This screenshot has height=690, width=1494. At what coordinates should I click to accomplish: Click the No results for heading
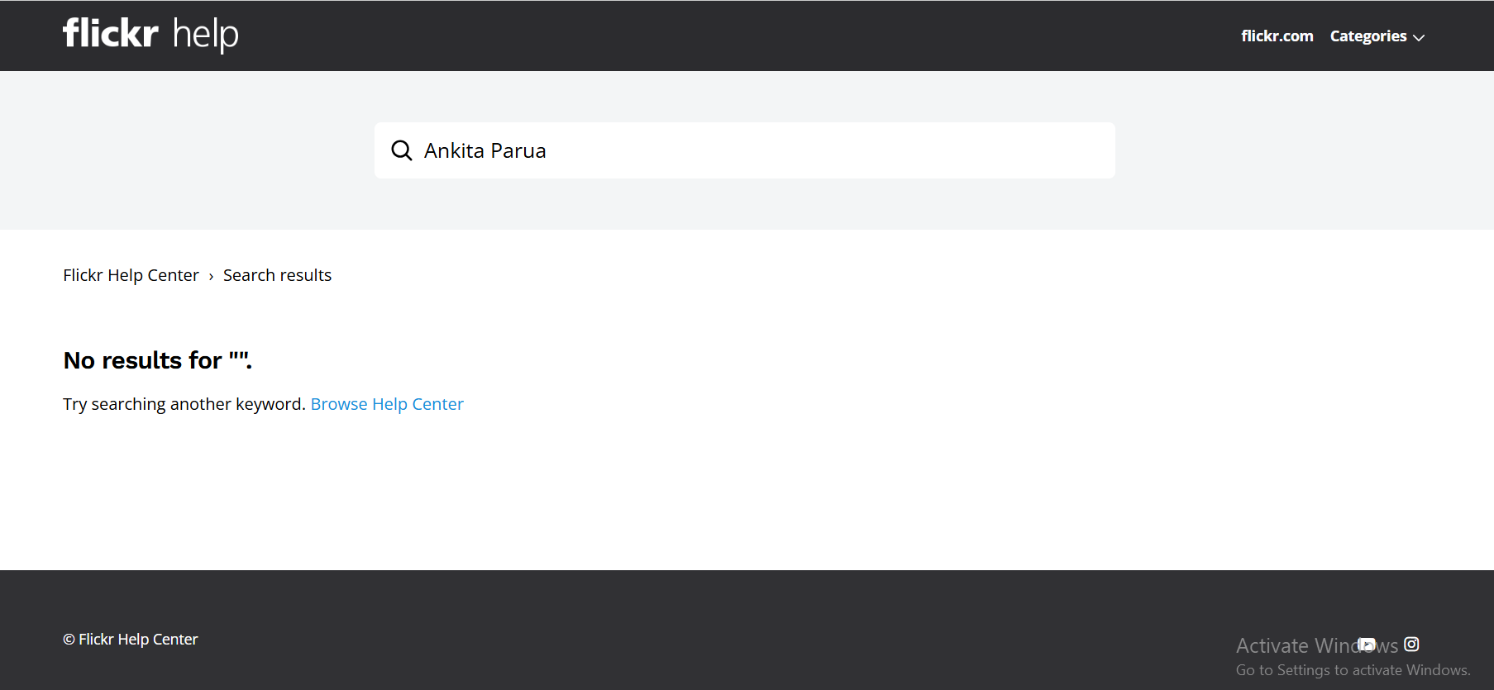pyautogui.click(x=142, y=360)
